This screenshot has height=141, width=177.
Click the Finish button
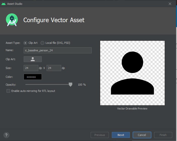pos(163,135)
